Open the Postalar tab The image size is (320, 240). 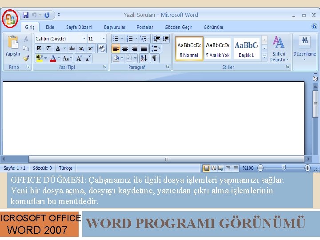coord(145,27)
